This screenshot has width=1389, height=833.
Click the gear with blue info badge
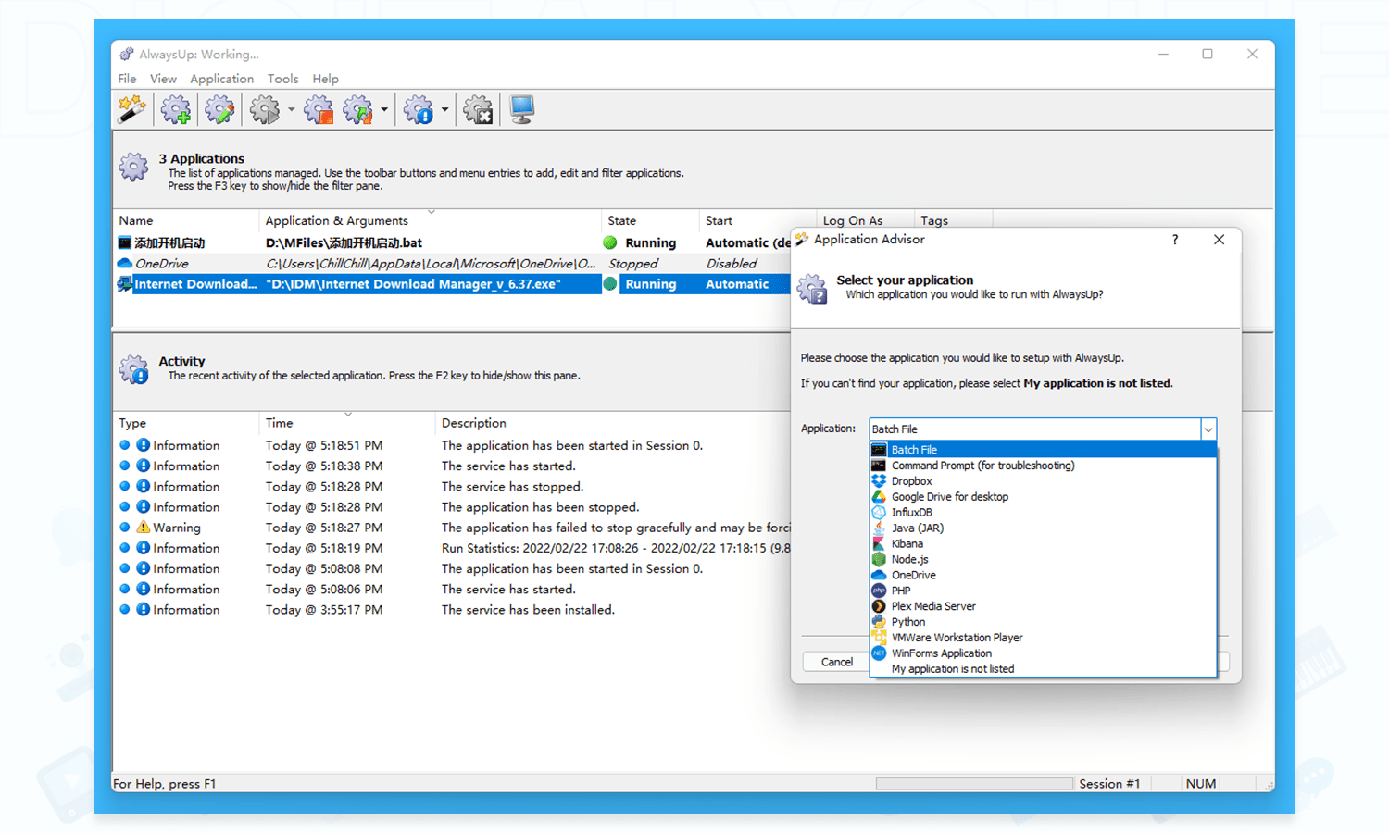[x=419, y=109]
